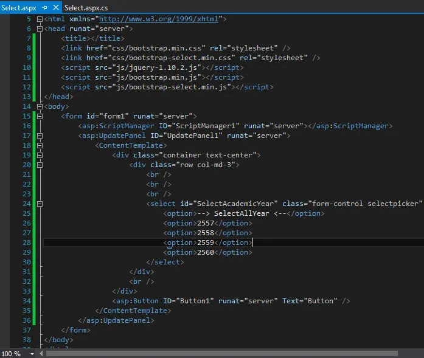Click the container text-center class text
424x358 pixels.
207,155
